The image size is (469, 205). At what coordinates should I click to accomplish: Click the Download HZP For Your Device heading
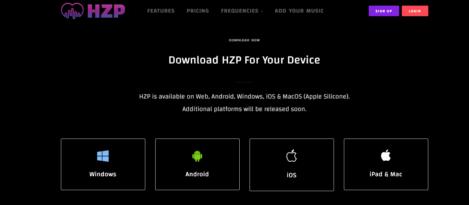244,60
